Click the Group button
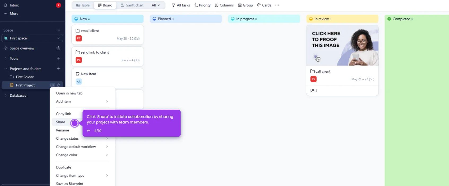This screenshot has width=449, height=186. click(246, 5)
